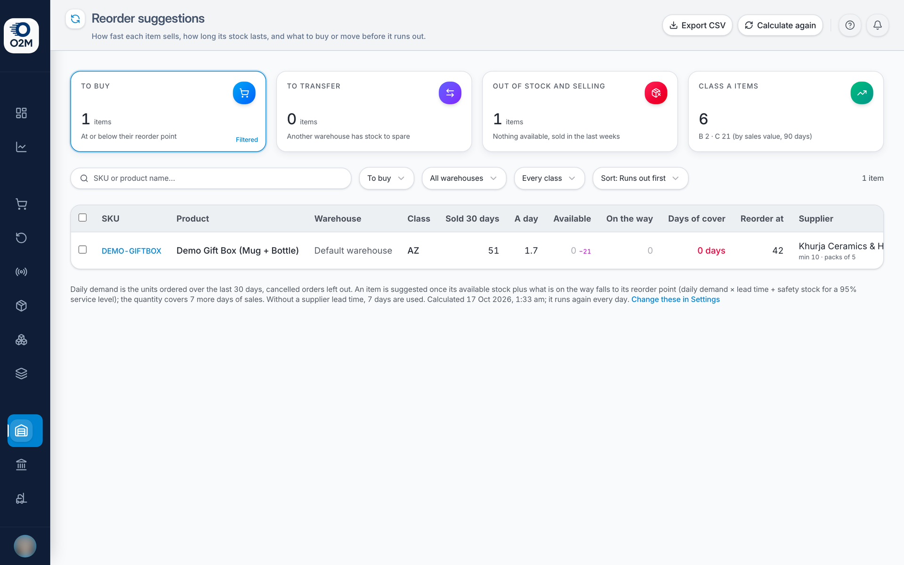
Task: Open the bank building icon in sidebar
Action: point(21,465)
